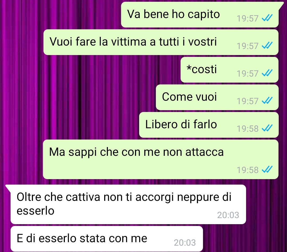The width and height of the screenshot is (287, 252).
Task: Tap 19:57 timestamp on 'Va bene ho capito'
Action: pyautogui.click(x=247, y=19)
